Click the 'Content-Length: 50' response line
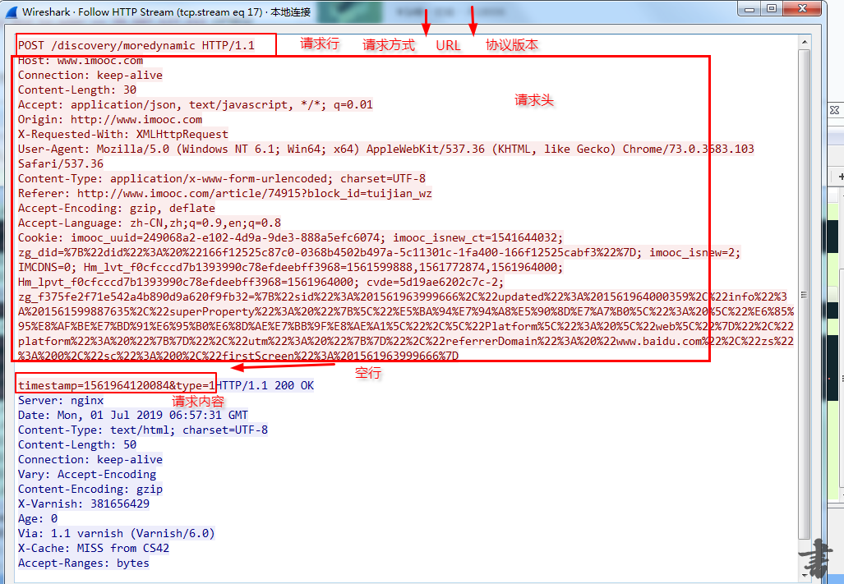The image size is (844, 584). 77,444
